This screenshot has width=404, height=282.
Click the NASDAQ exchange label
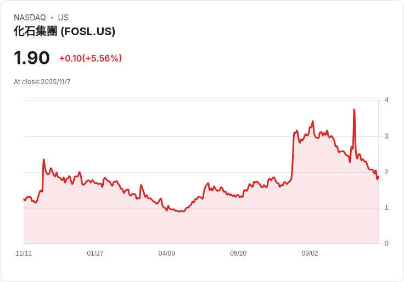pos(30,18)
